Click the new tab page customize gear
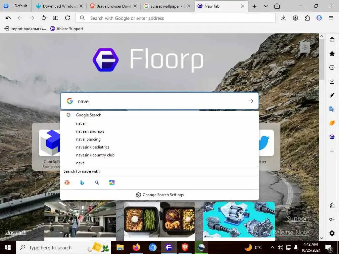The height and width of the screenshot is (254, 339). (305, 47)
